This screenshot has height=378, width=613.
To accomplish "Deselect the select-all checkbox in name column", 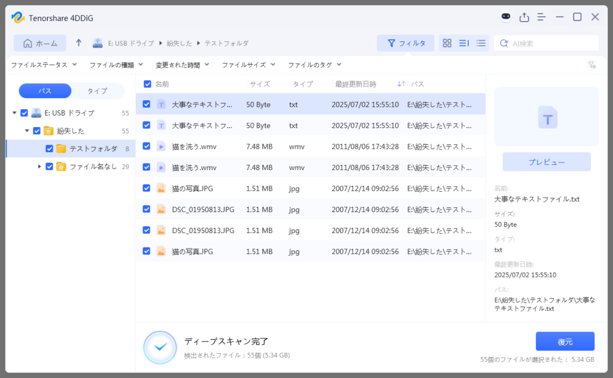I will click(x=147, y=84).
